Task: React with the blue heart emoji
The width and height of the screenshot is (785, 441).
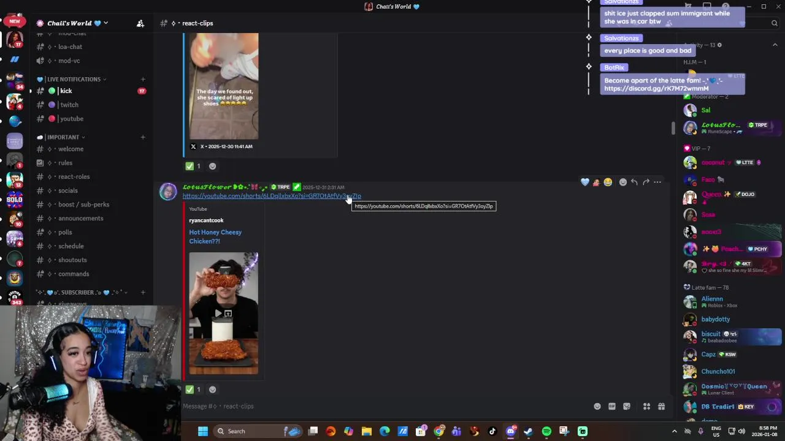Action: click(x=584, y=182)
